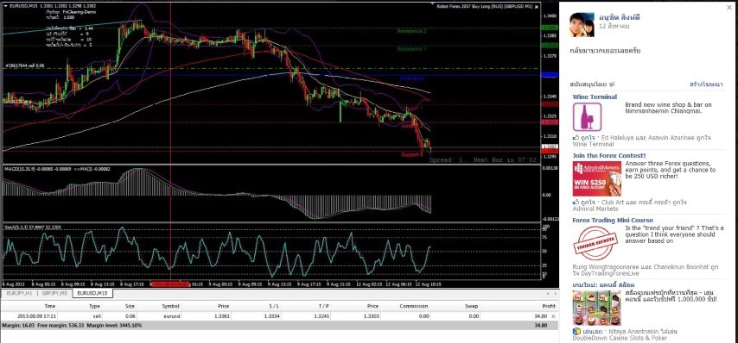Switch to the GBPJPY,M5 chart tab
Image resolution: width=738 pixels, height=343 pixels.
pos(54,293)
